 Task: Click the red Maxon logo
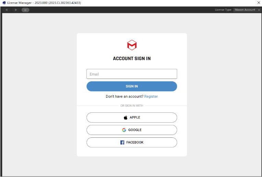132,45
